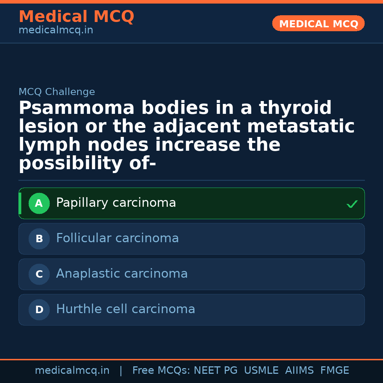Click the green A letter circle

coord(39,204)
